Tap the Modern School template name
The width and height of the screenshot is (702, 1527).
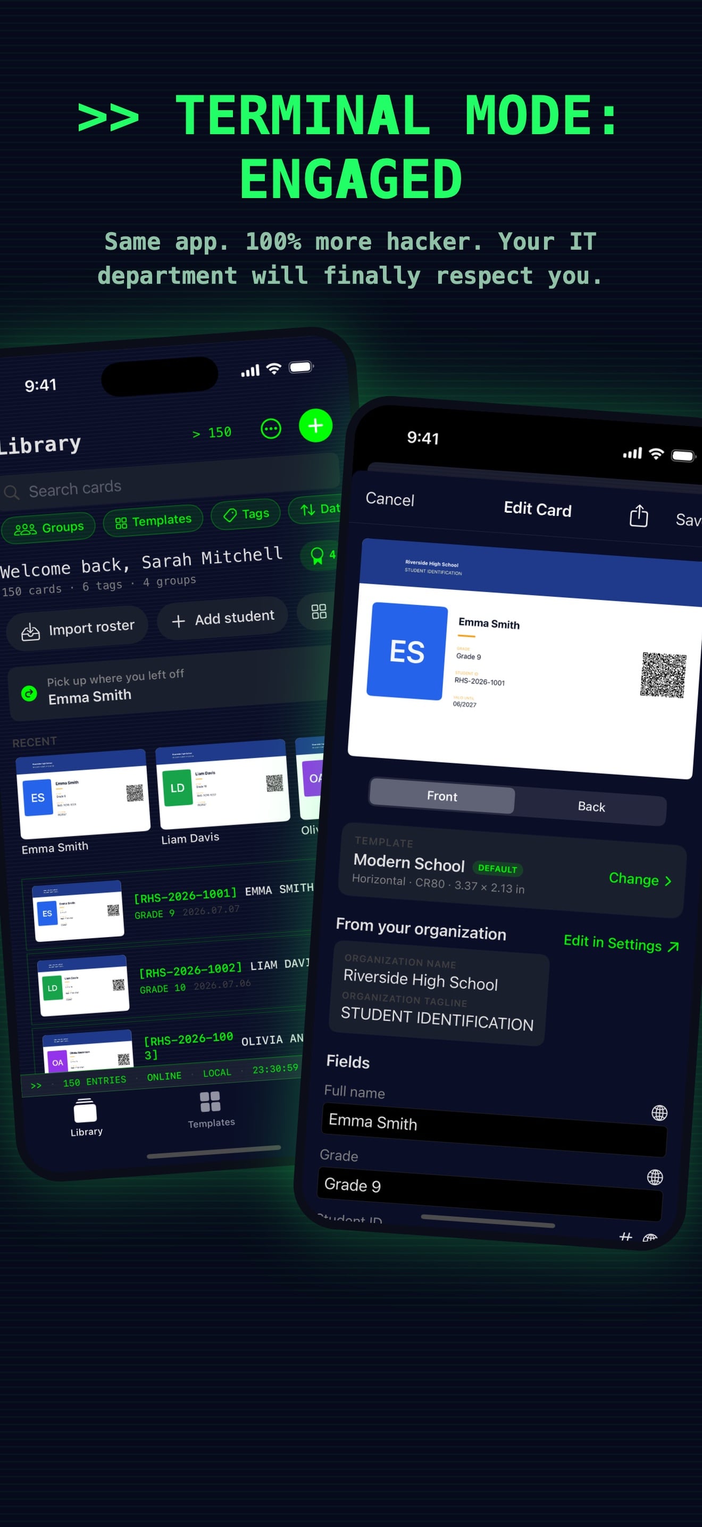point(409,863)
